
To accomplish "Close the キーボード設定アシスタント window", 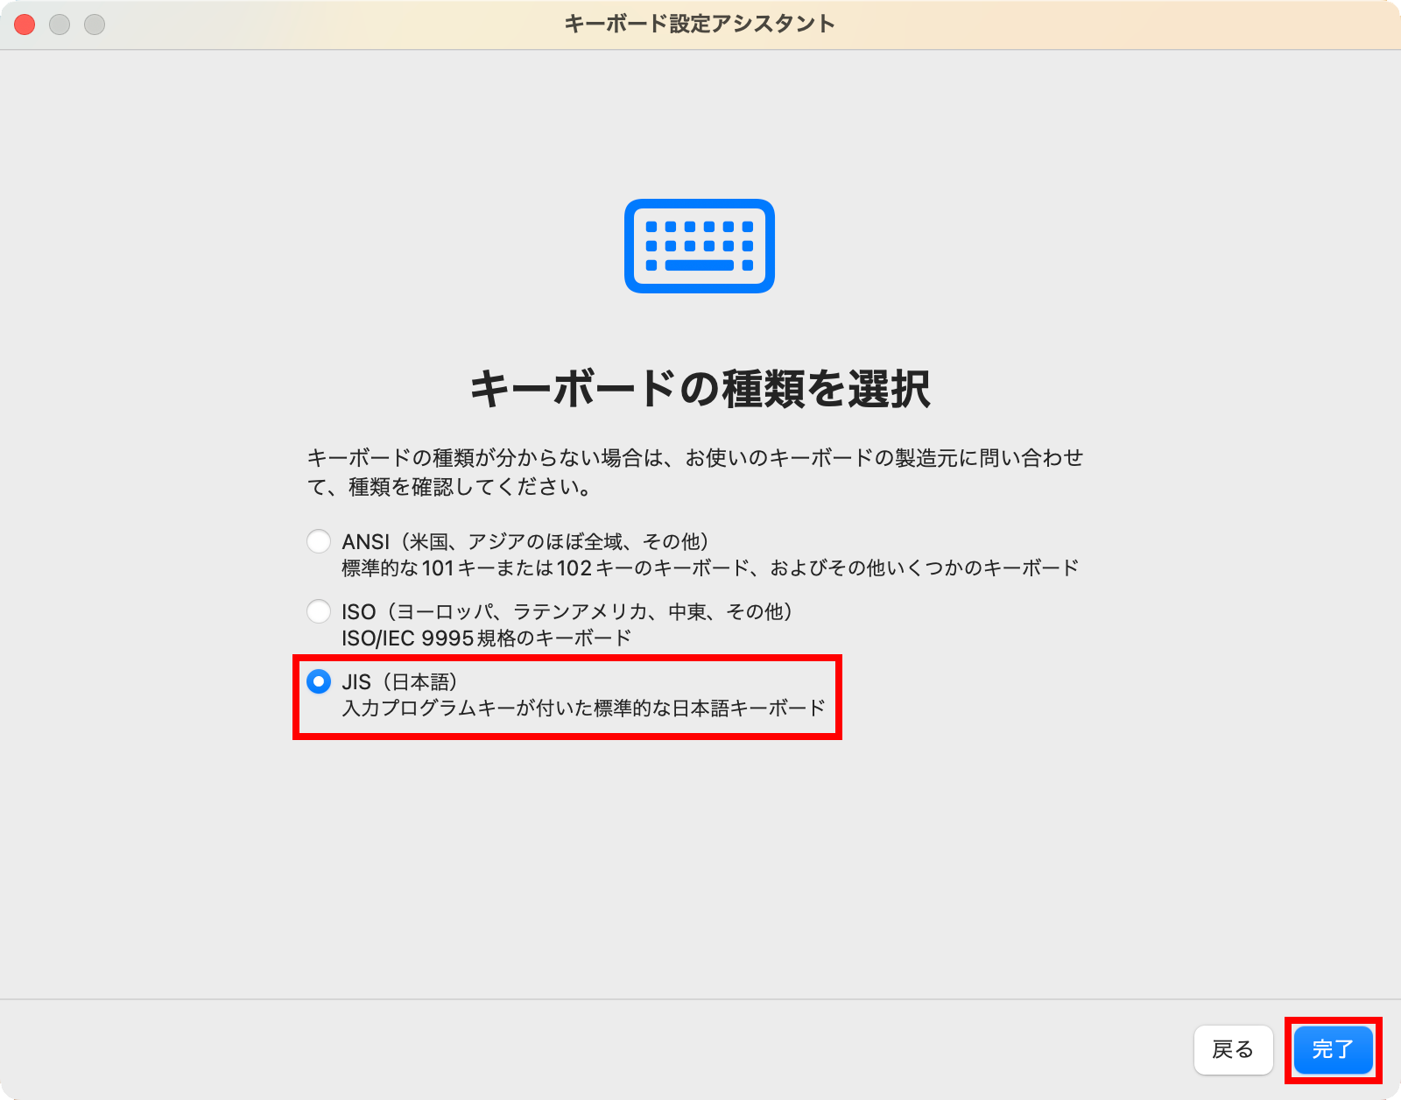I will [x=25, y=25].
